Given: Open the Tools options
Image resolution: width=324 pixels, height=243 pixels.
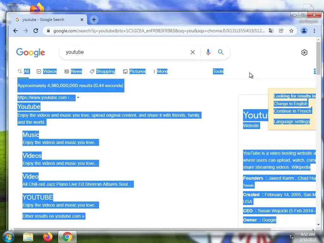Looking at the screenshot, I should (218, 72).
